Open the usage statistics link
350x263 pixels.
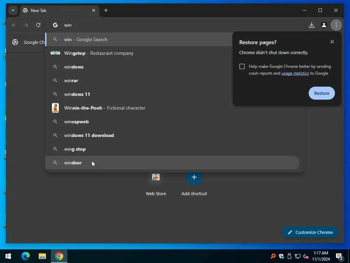tap(295, 73)
